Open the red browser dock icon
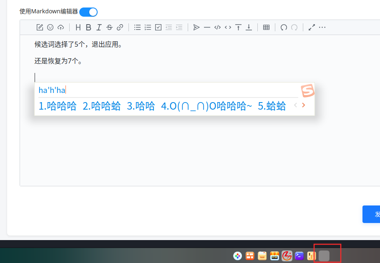Screen dimensions: 380x263 pos(287,256)
